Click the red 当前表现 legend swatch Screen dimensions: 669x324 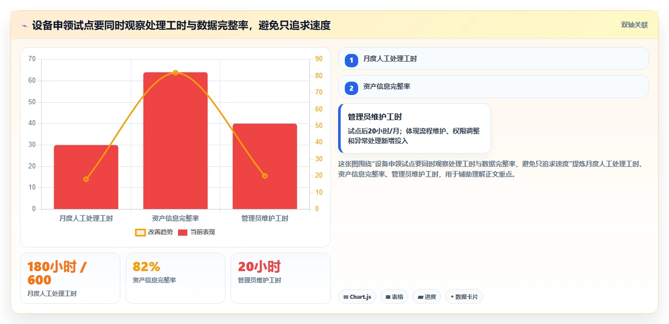coord(183,233)
